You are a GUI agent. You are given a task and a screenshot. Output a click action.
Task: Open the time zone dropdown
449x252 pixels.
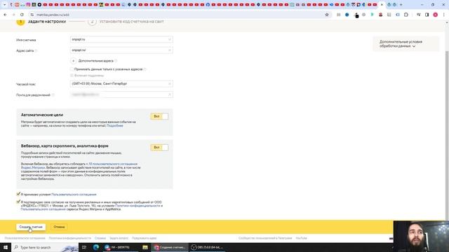121,84
